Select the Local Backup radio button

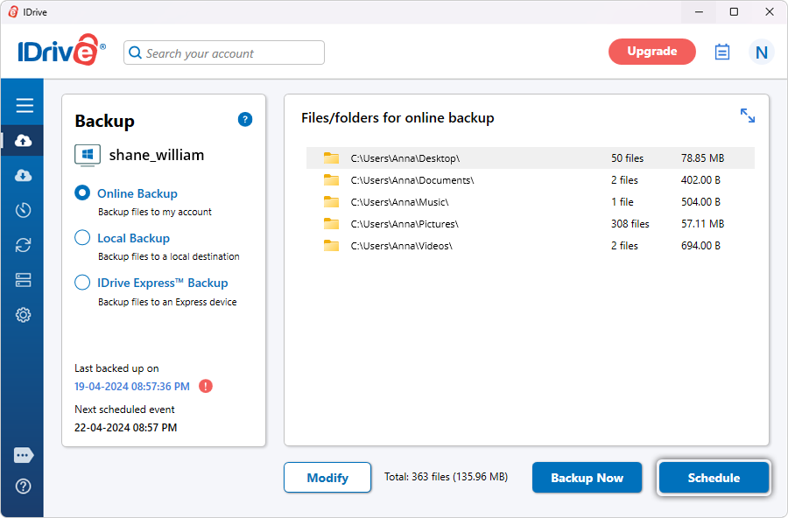(82, 238)
